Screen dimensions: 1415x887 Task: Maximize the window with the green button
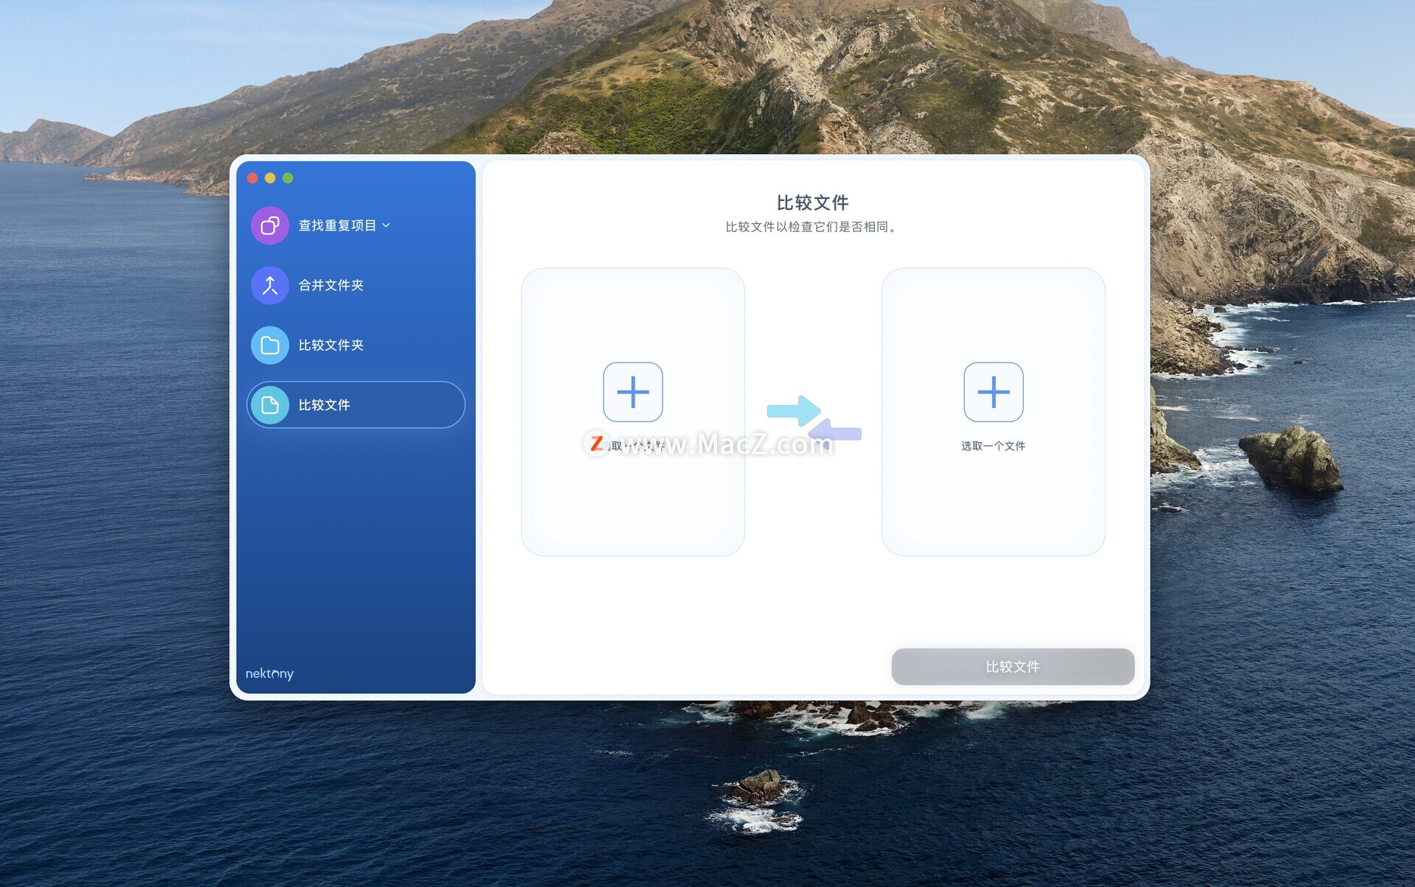tap(288, 178)
